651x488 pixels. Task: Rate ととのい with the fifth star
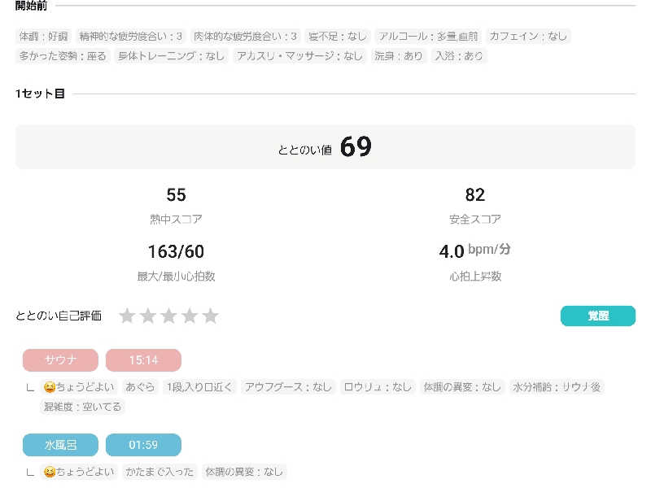pos(210,316)
